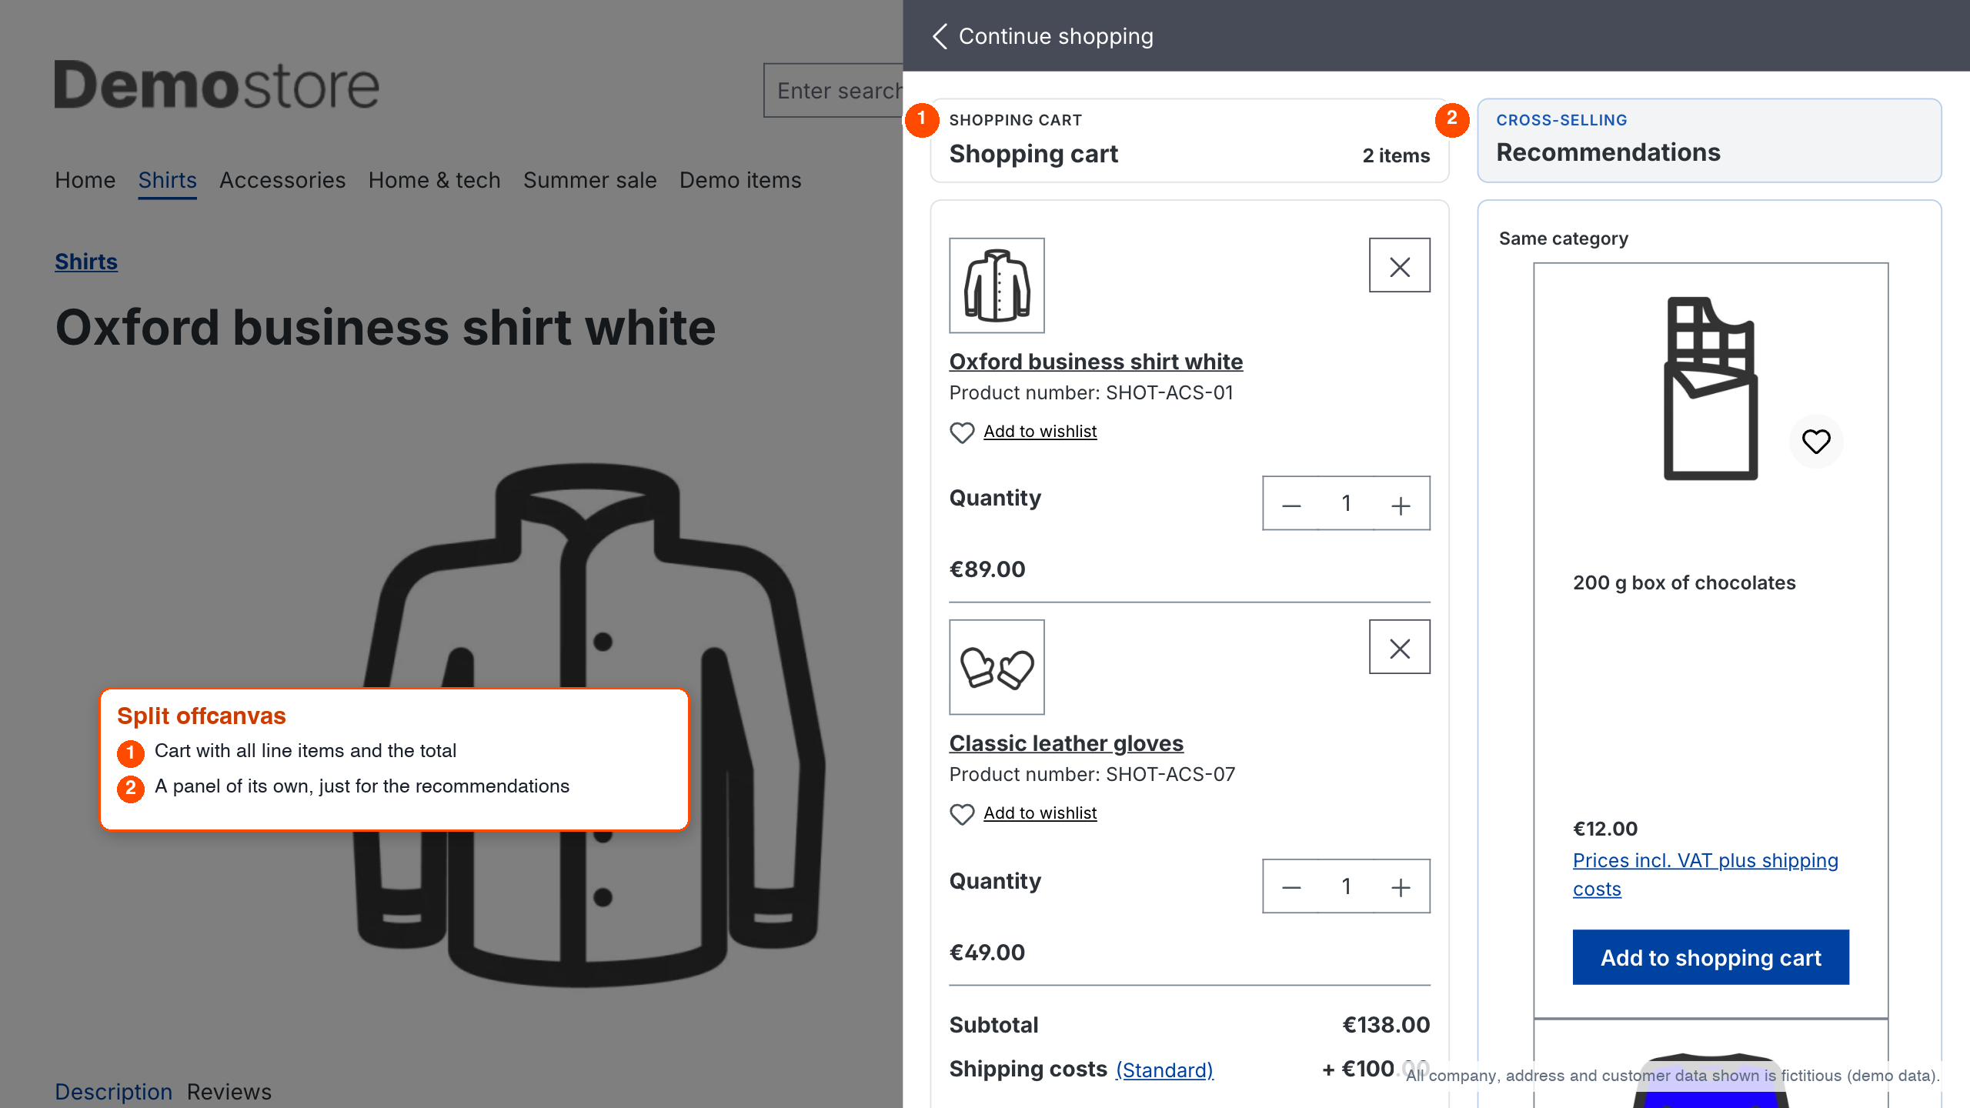Remove Oxford business shirt from cart
Image resolution: width=1970 pixels, height=1108 pixels.
(x=1399, y=265)
